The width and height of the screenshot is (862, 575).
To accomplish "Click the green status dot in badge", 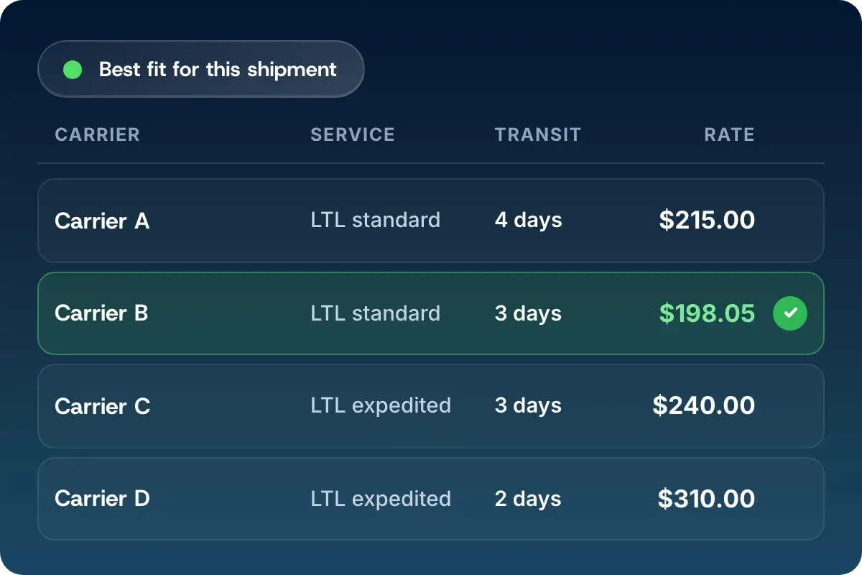I will [x=73, y=70].
